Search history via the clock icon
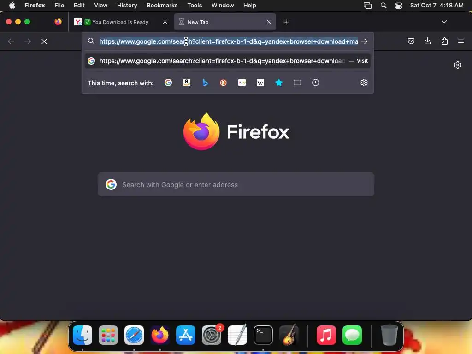Image resolution: width=472 pixels, height=354 pixels. (315, 83)
